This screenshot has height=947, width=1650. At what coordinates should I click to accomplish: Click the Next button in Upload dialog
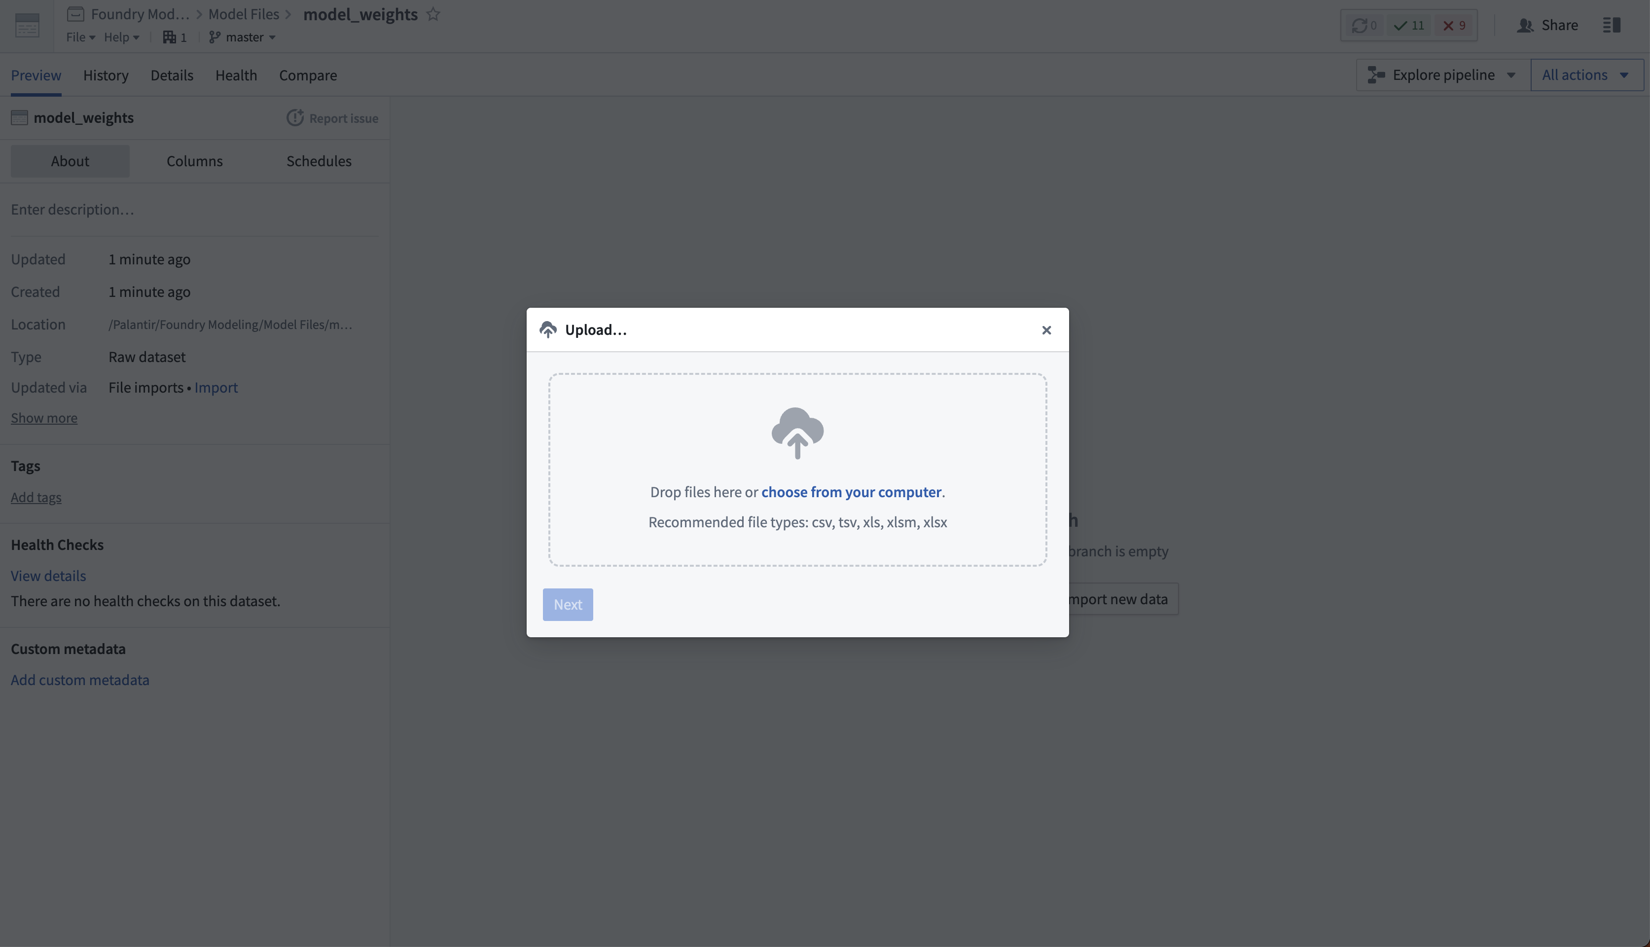click(x=568, y=605)
